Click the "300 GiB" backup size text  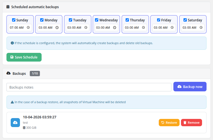(31, 128)
